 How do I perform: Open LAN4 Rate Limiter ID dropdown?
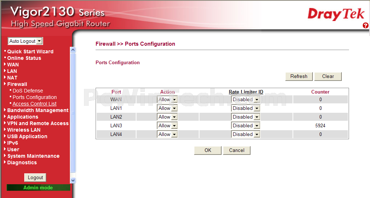(246, 135)
